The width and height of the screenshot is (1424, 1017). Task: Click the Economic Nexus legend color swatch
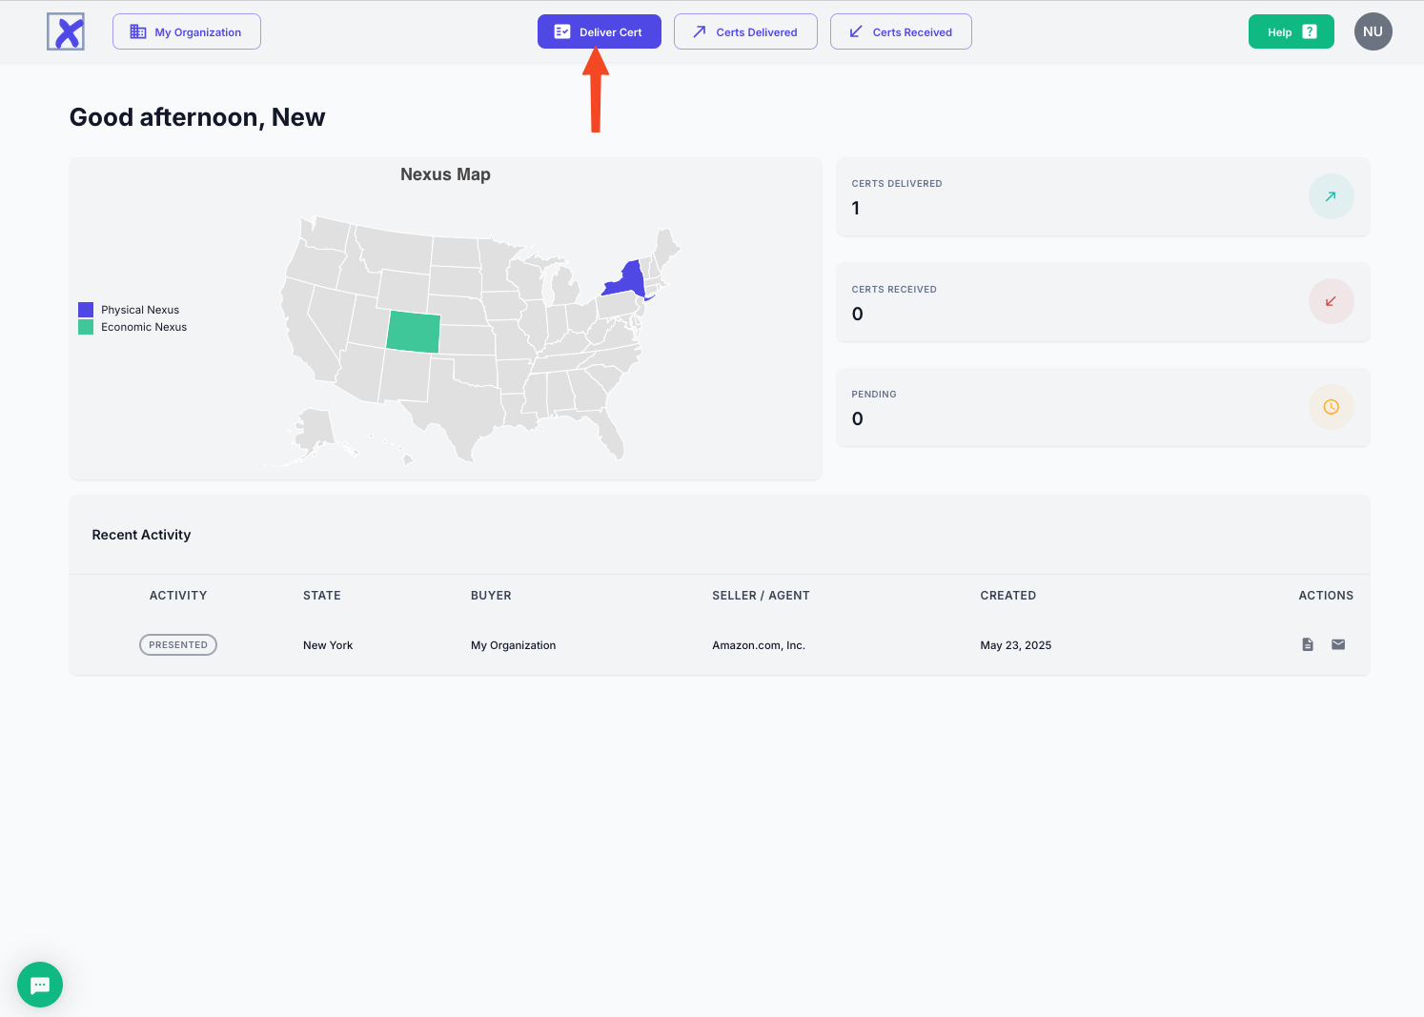coord(86,327)
